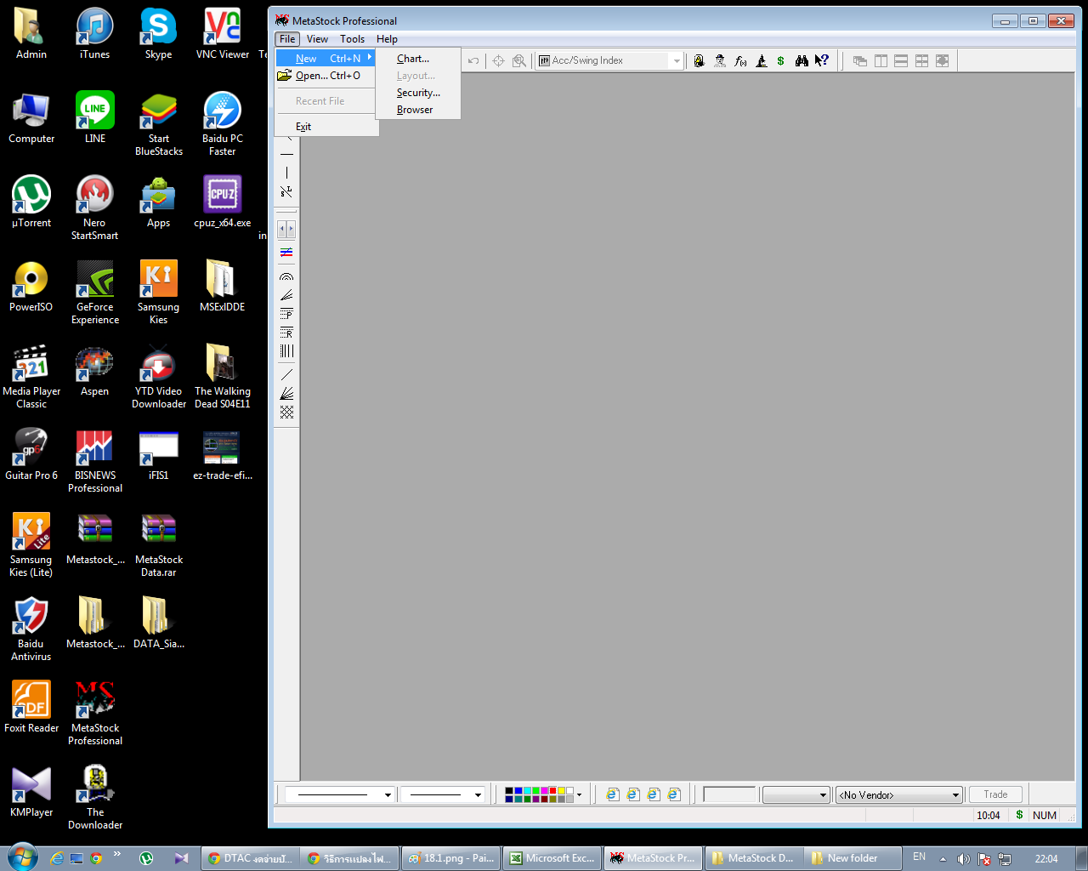Choose Chart... from the New submenu

click(x=418, y=59)
